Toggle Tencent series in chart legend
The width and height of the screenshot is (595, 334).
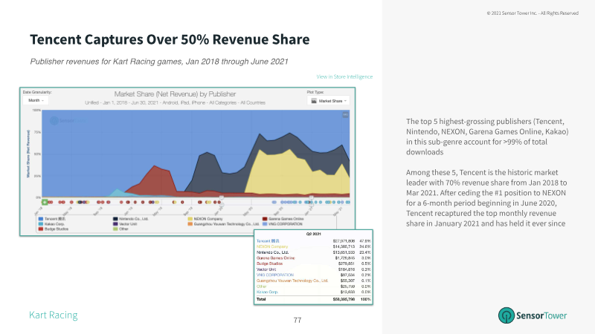pyautogui.click(x=52, y=219)
